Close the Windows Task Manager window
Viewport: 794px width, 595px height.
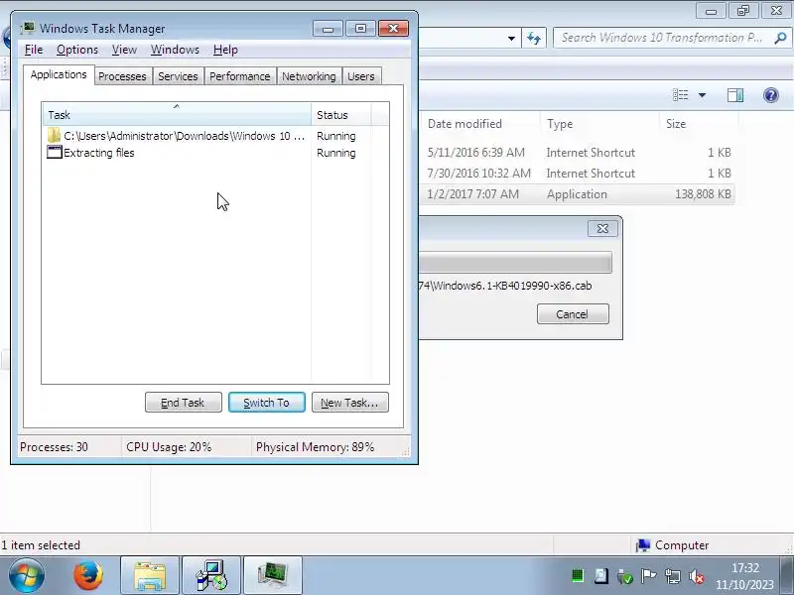(393, 29)
